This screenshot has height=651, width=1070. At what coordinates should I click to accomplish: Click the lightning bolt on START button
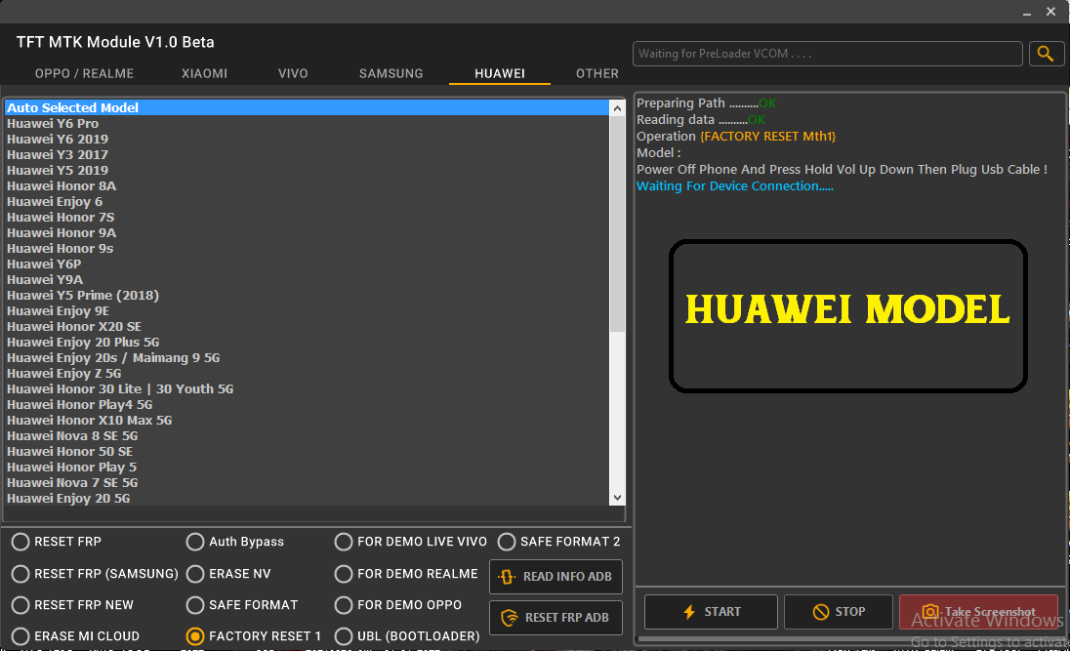coord(689,611)
